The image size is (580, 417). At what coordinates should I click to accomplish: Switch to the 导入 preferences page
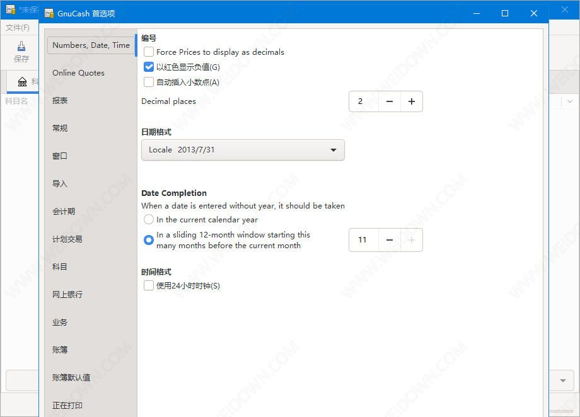(x=60, y=184)
